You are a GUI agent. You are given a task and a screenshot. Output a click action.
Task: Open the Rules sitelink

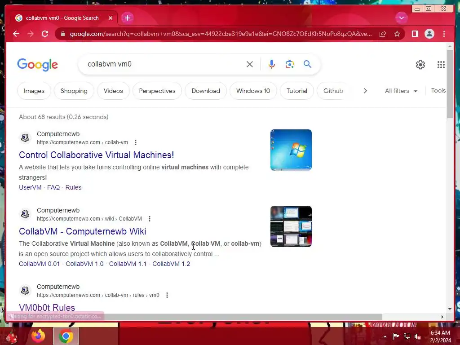coord(73,187)
